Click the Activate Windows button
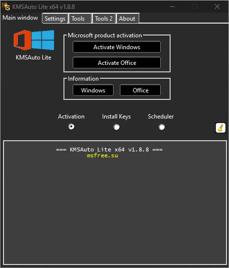This screenshot has height=268, width=229. 116,47
